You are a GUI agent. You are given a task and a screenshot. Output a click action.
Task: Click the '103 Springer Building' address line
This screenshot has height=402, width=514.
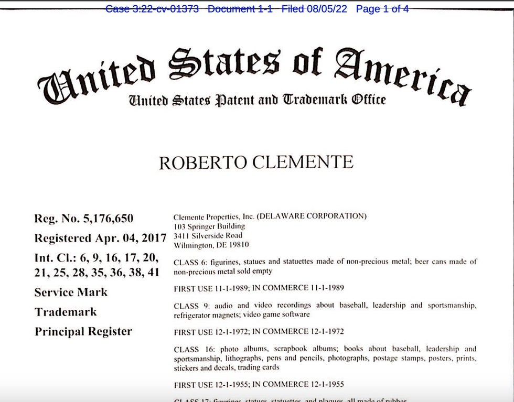(x=209, y=226)
